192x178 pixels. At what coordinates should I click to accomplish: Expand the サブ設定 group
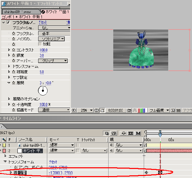coord(9,77)
